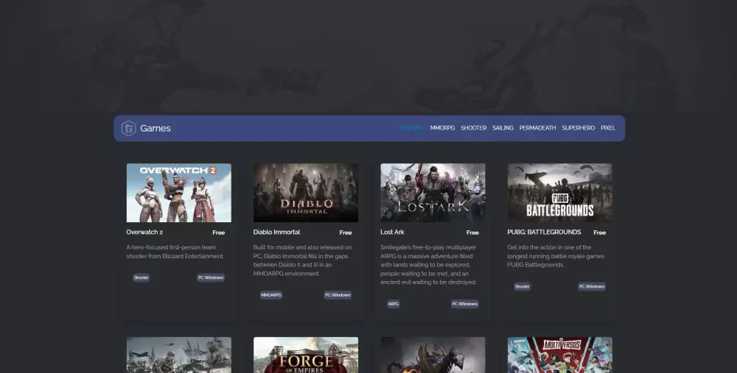Click the Shooter tag on PUBG card
This screenshot has height=373, width=737.
pyautogui.click(x=523, y=287)
